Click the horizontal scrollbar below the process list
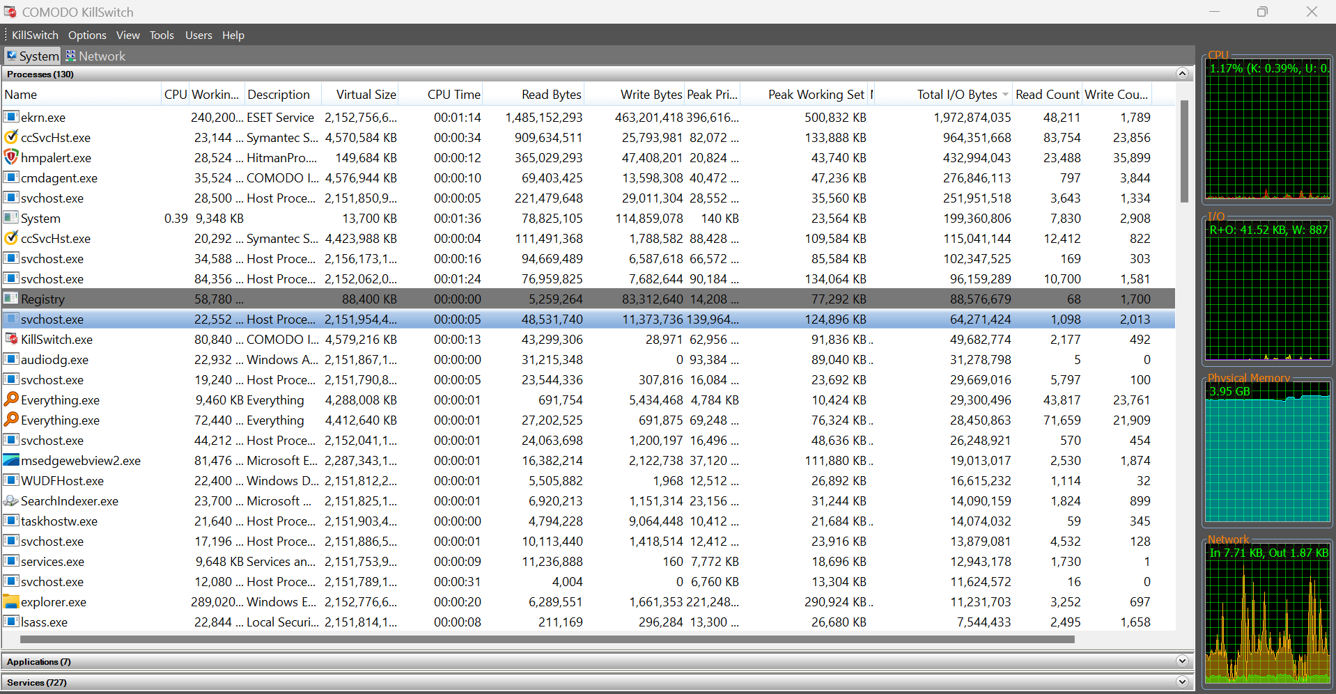The image size is (1336, 694). pyautogui.click(x=547, y=639)
